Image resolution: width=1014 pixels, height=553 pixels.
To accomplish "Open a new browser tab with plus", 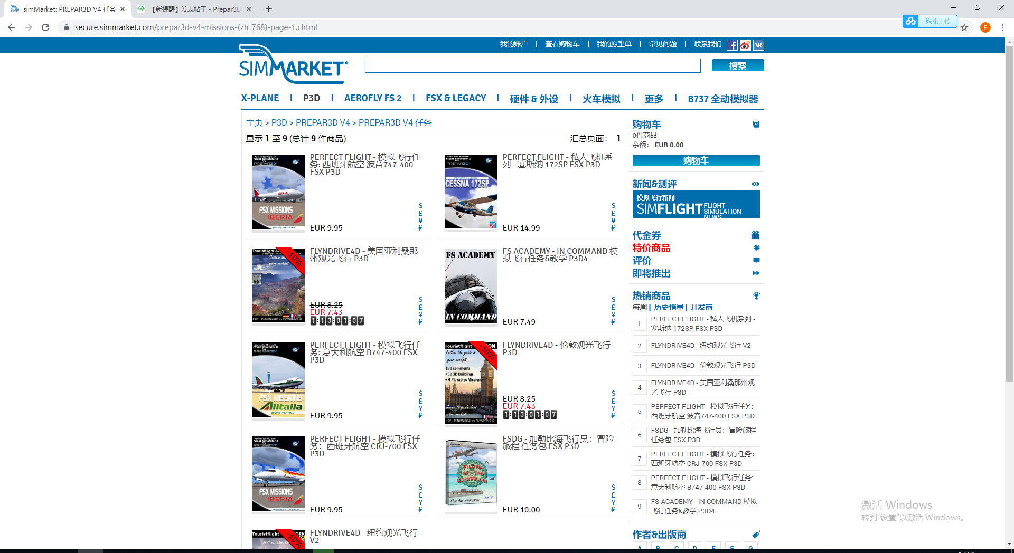I will 269,9.
